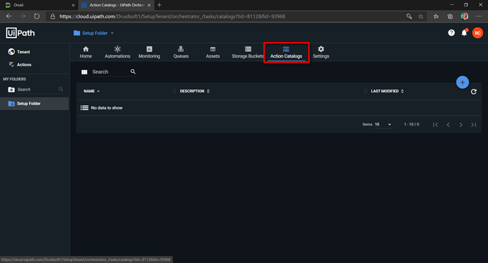Click the browser back arrow

click(8, 16)
